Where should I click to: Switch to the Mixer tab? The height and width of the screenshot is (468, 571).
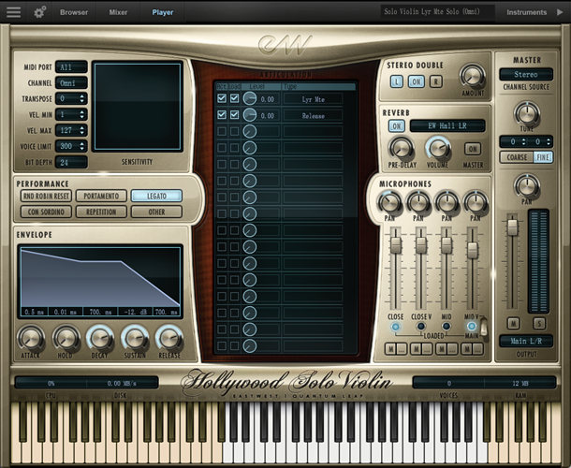coord(118,12)
